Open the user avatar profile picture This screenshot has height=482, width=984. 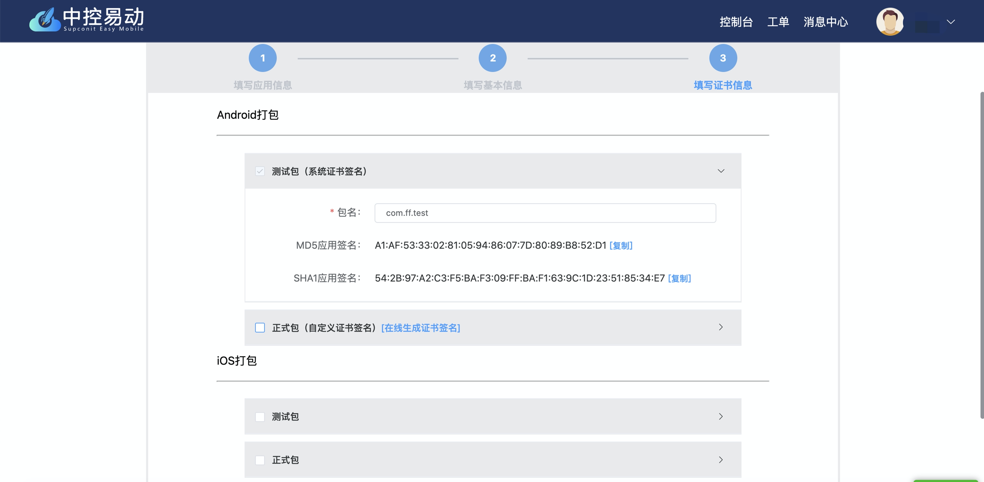coord(890,21)
